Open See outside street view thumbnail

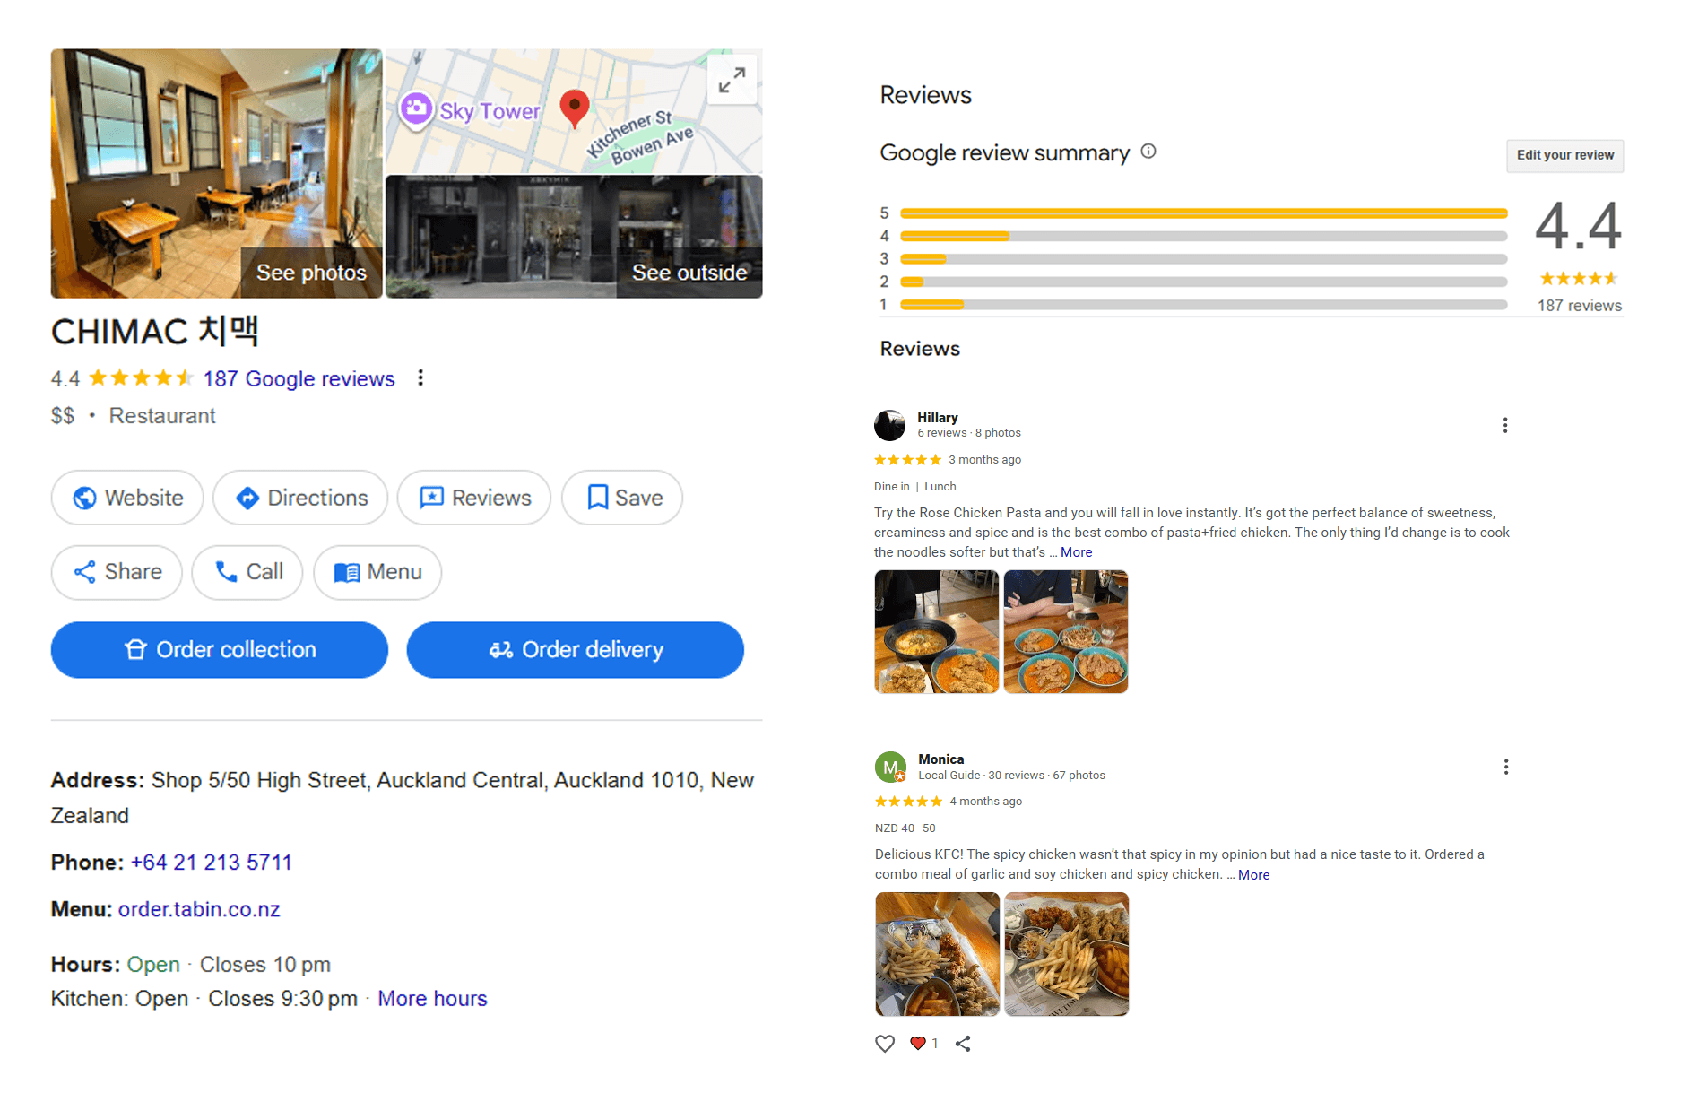coord(574,237)
